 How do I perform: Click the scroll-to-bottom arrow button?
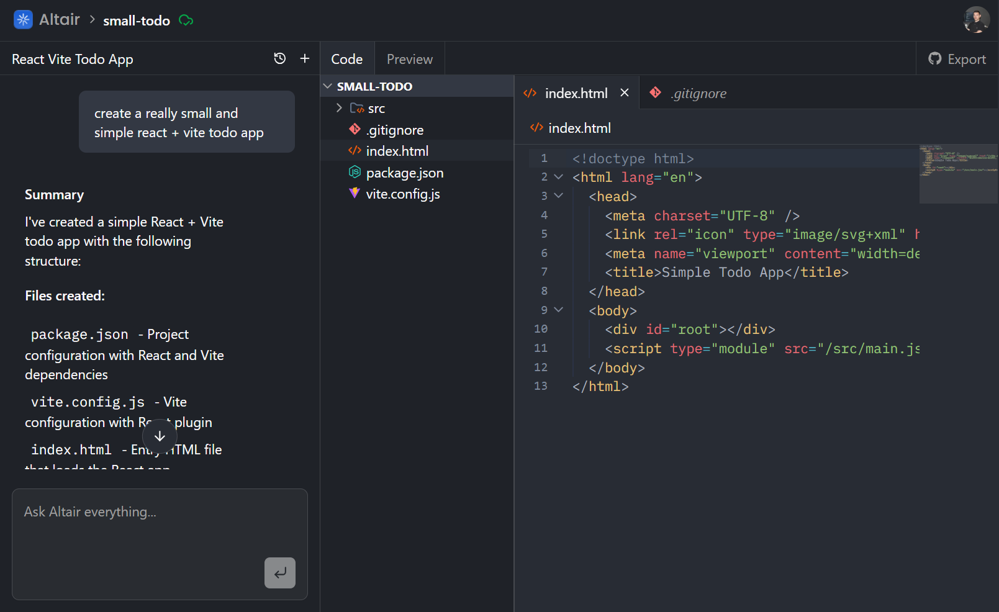[160, 436]
